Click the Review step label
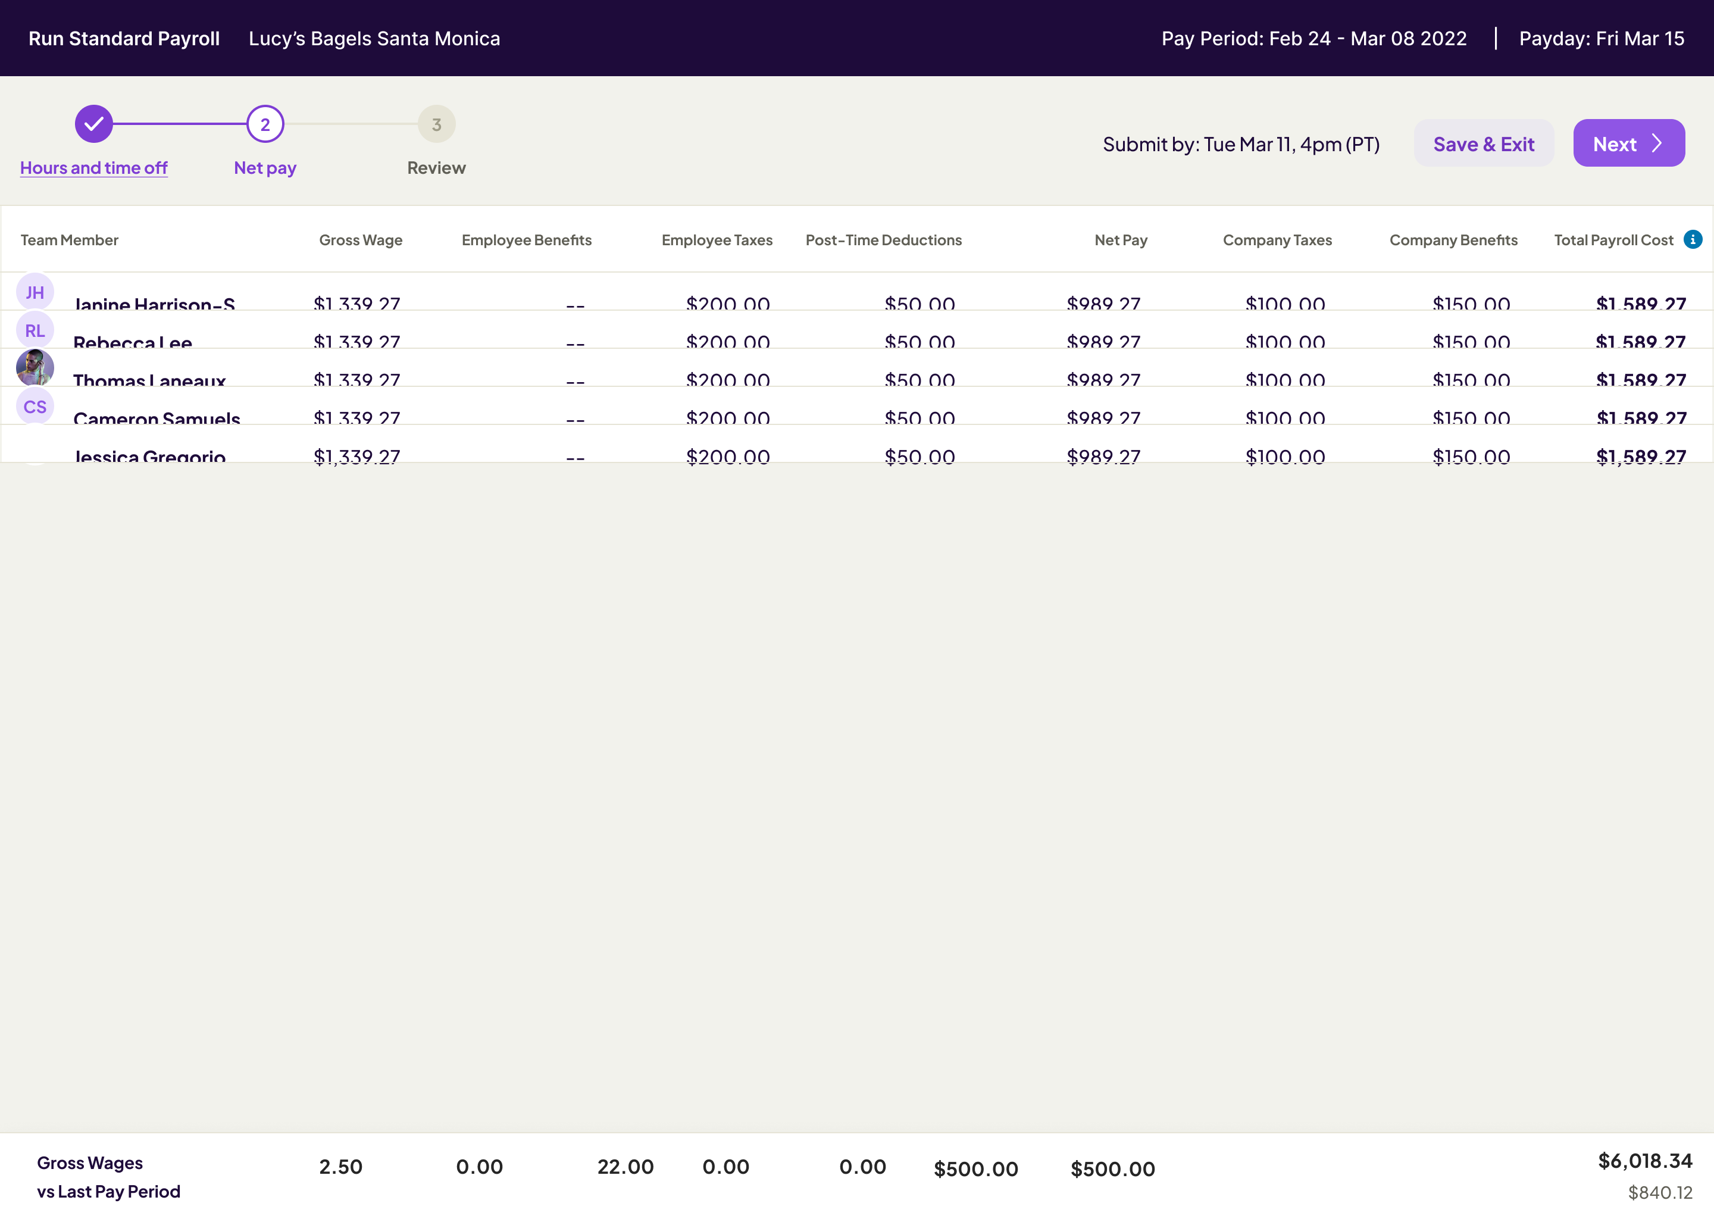Screen dimensions: 1714x1219 pos(437,167)
